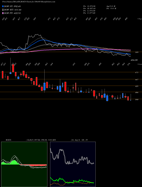The image size is (142, 187).
Task: Click the 'Pre C: 377.20' value
Action: point(89,13)
